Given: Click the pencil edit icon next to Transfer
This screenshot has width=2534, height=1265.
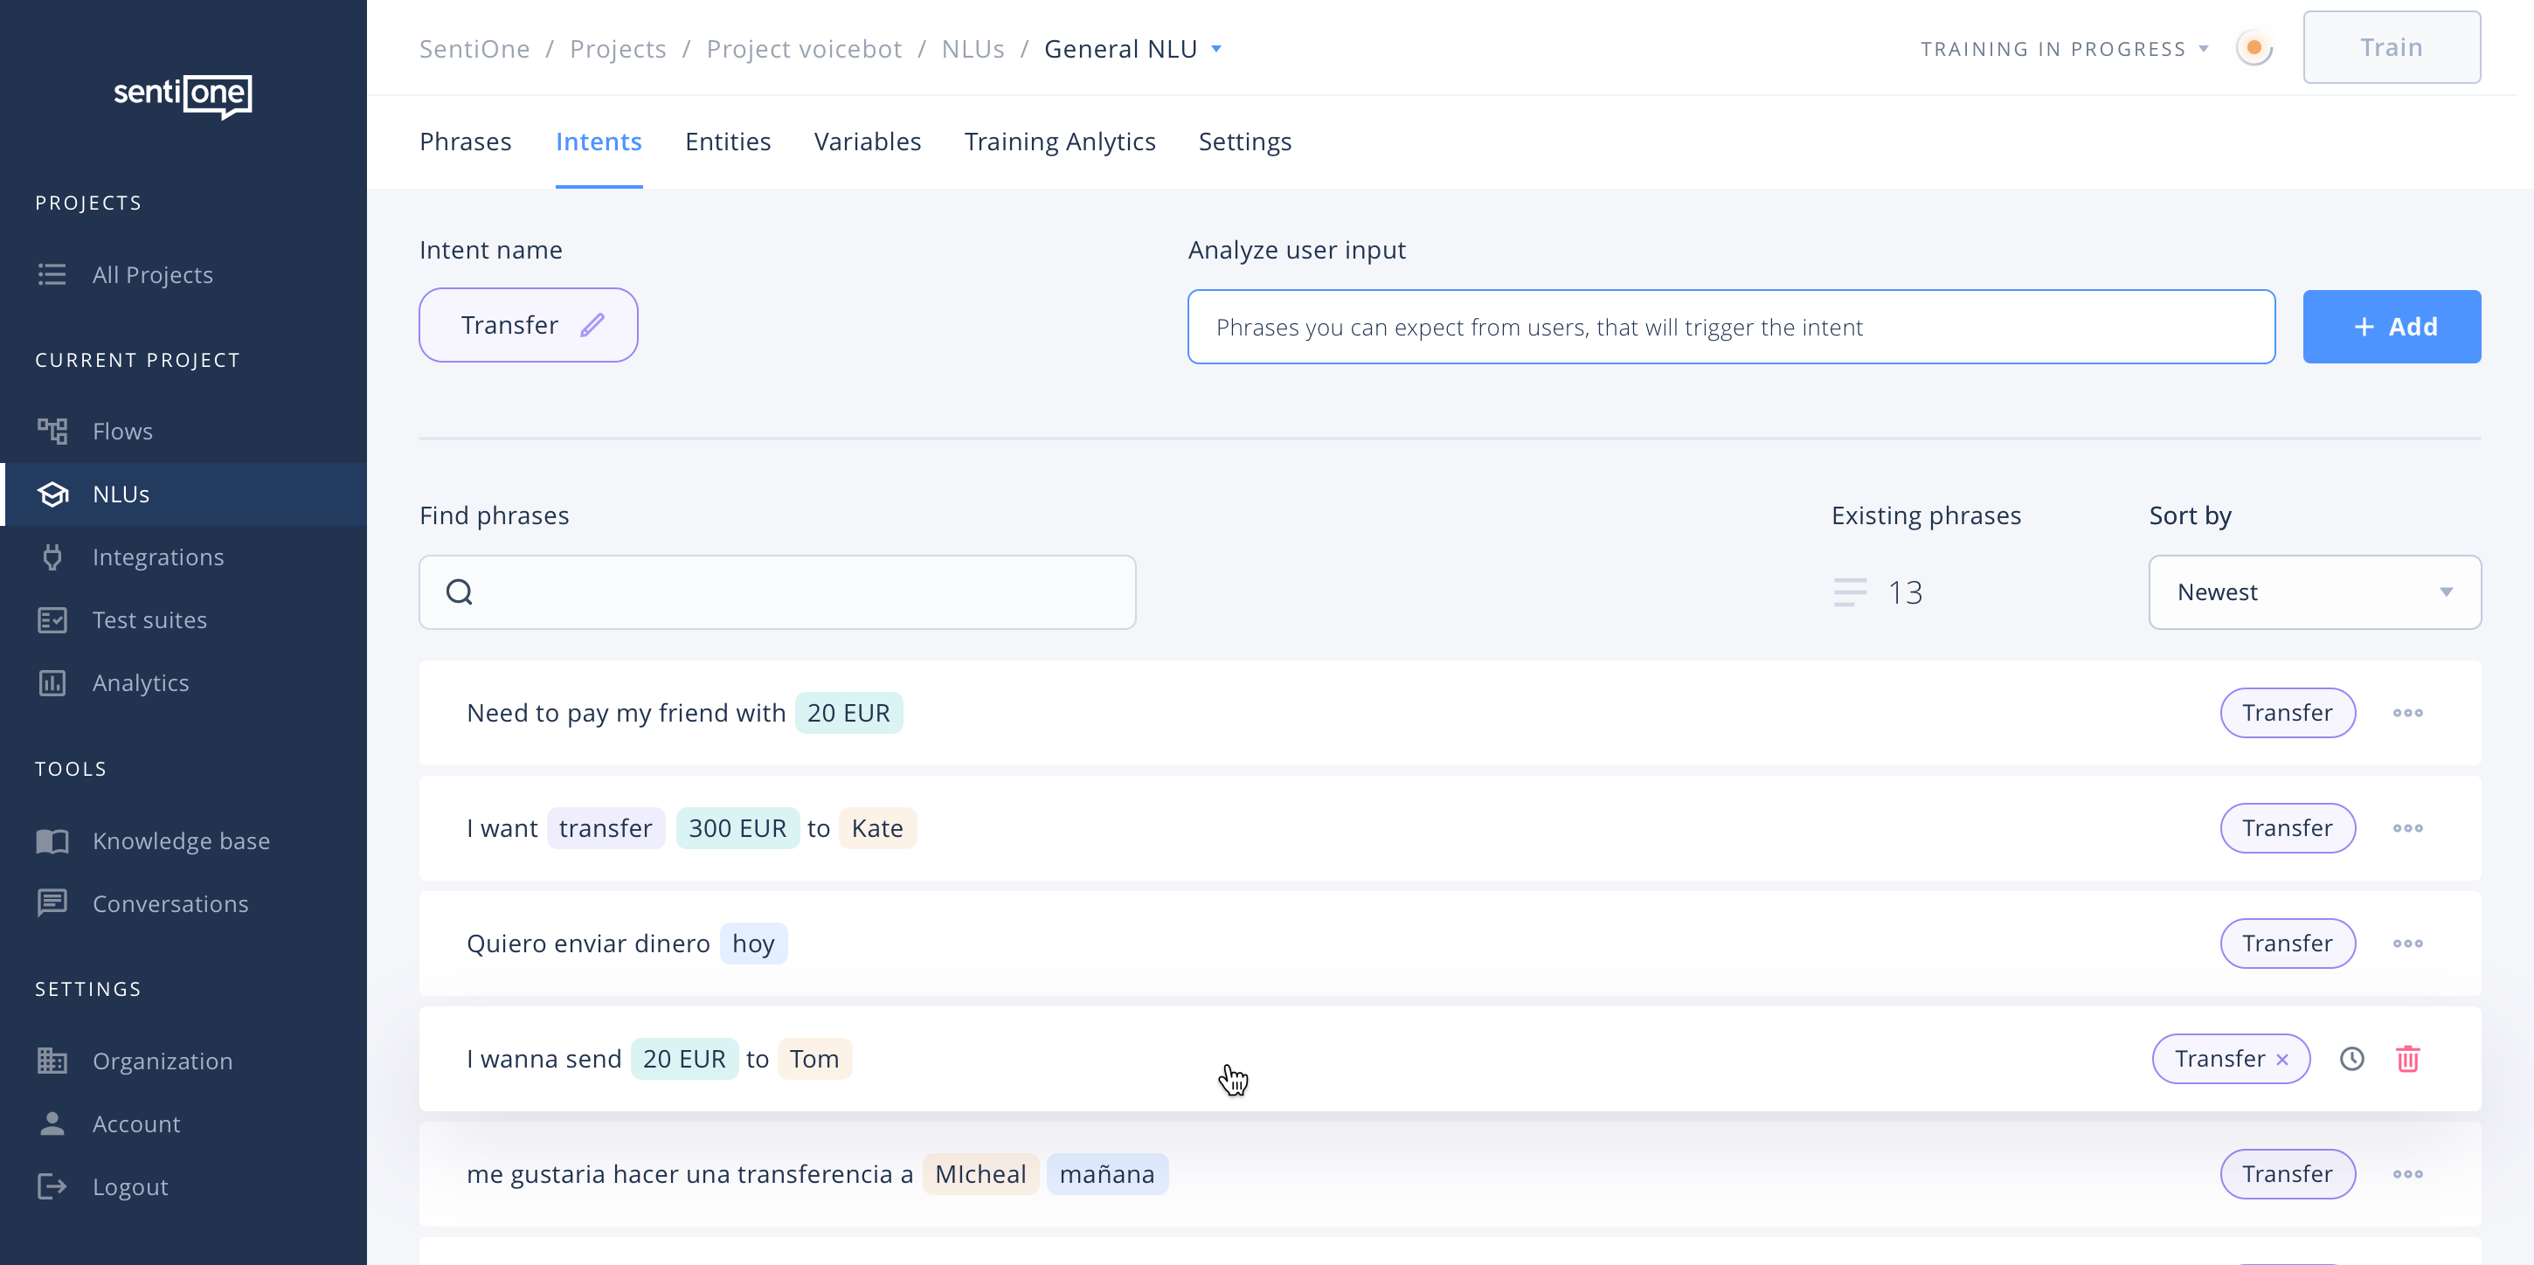Looking at the screenshot, I should pos(592,325).
